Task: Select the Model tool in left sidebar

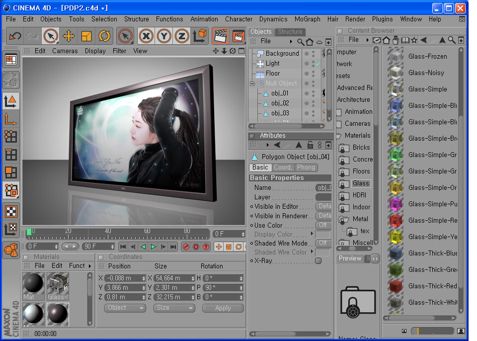Action: click(x=11, y=101)
